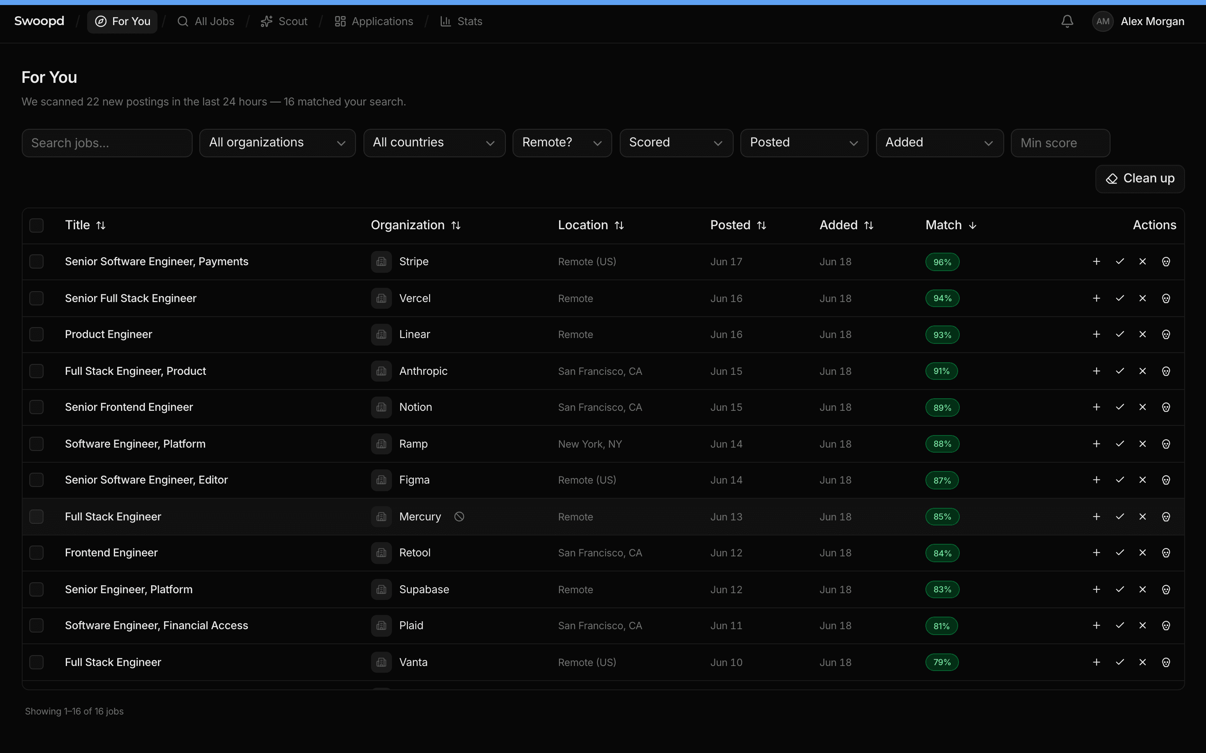1206x753 pixels.
Task: Click the plus icon in the Supabase row
Action: (1096, 589)
